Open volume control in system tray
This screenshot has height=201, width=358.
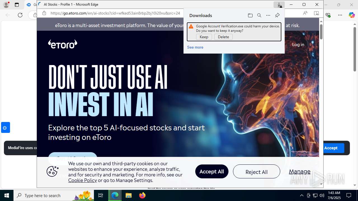coord(322,195)
